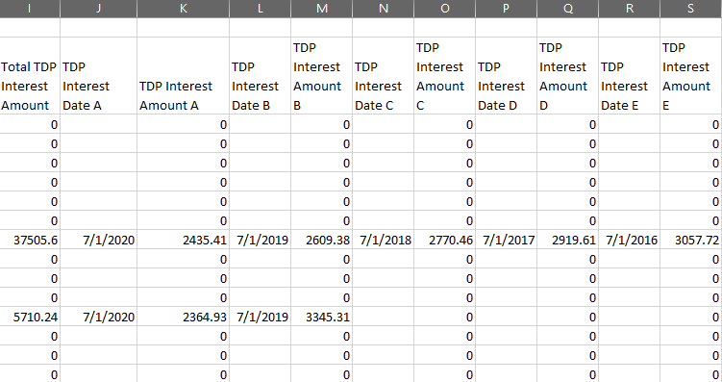Image resolution: width=722 pixels, height=382 pixels.
Task: Click the Total TDP Interest Amount header cell
Action: [30, 76]
